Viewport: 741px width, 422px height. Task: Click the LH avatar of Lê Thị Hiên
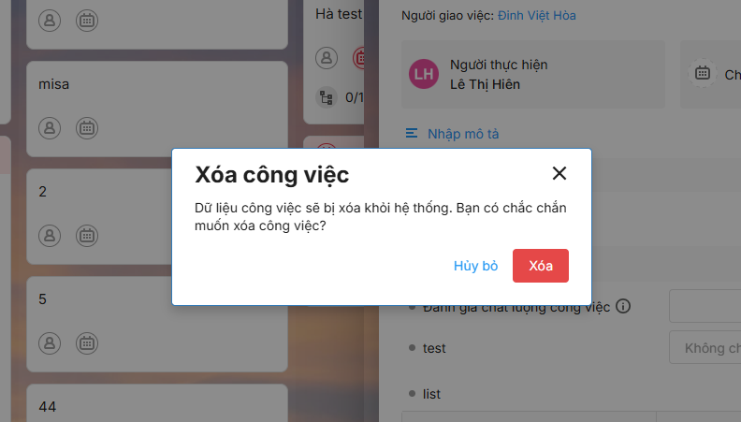click(x=424, y=74)
